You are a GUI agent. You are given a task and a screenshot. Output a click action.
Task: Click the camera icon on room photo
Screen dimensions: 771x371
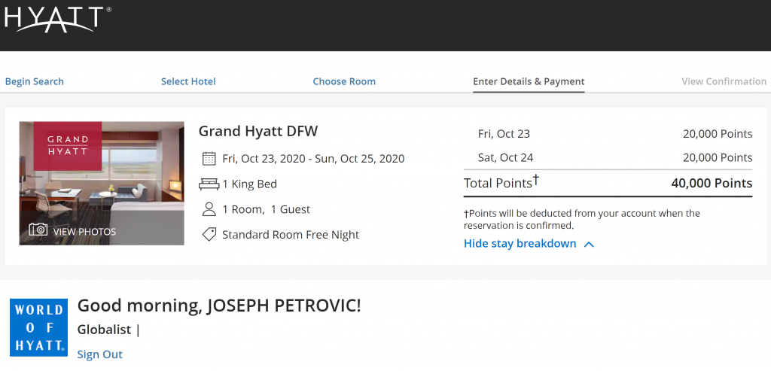(x=38, y=230)
